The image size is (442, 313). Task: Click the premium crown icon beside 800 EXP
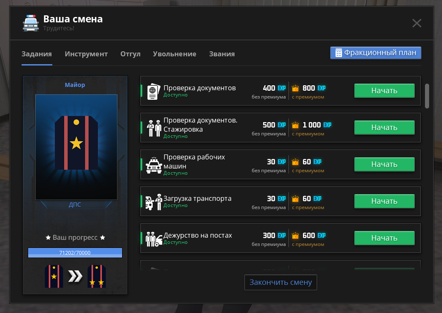(x=295, y=88)
